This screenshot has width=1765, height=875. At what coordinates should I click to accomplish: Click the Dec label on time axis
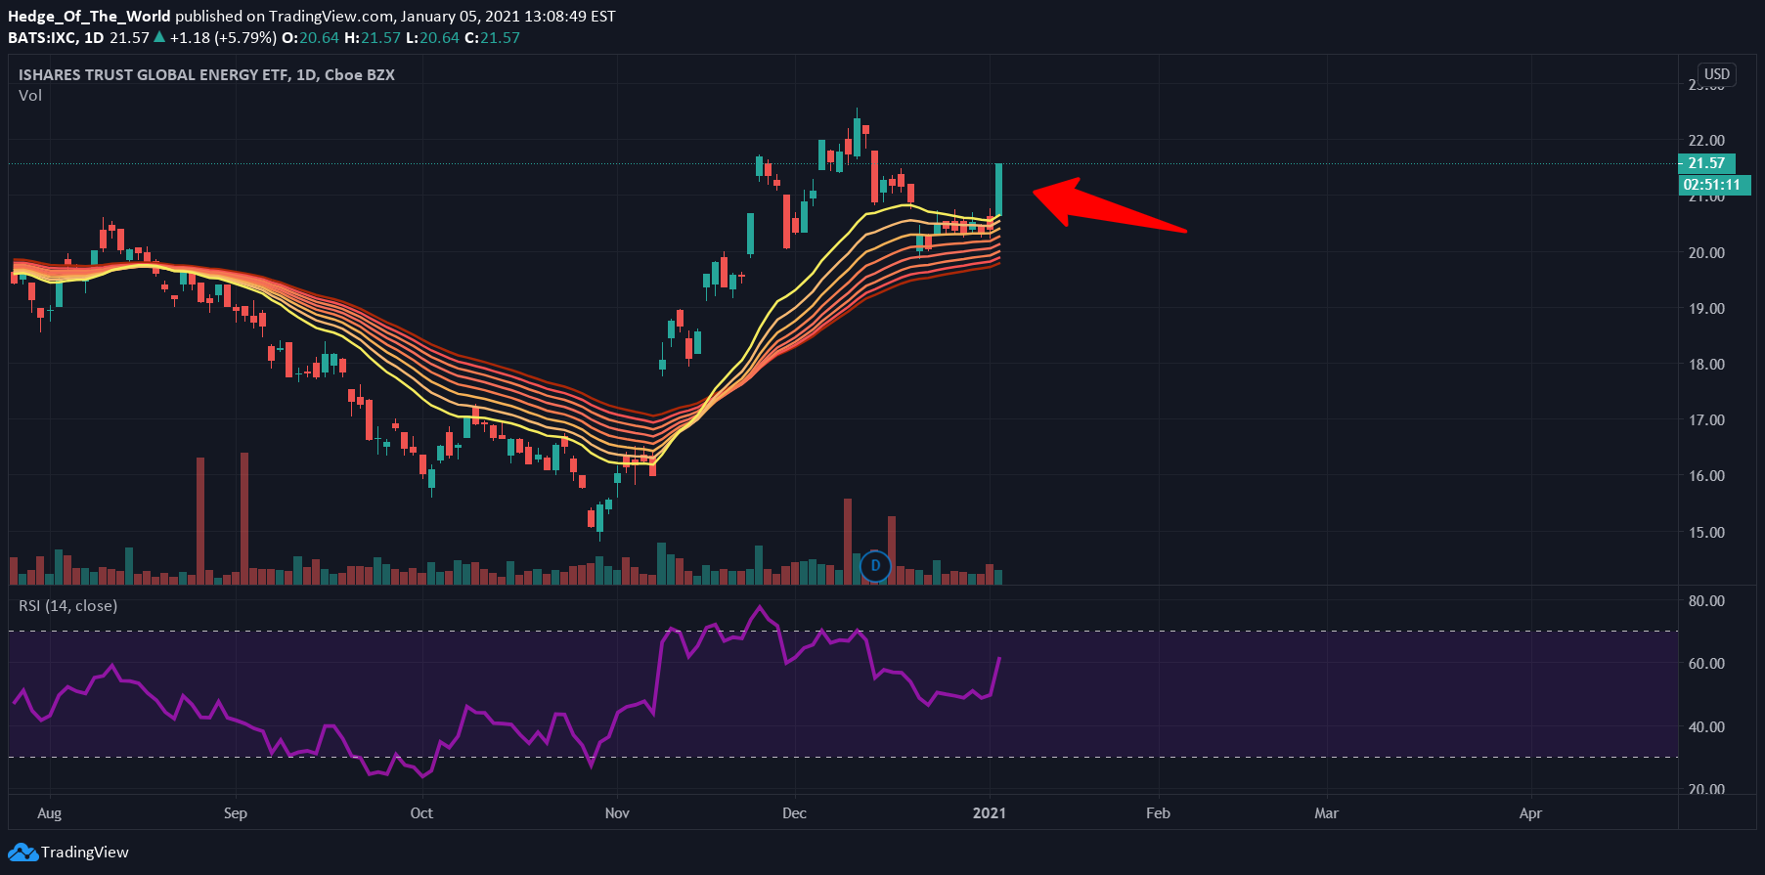point(795,813)
